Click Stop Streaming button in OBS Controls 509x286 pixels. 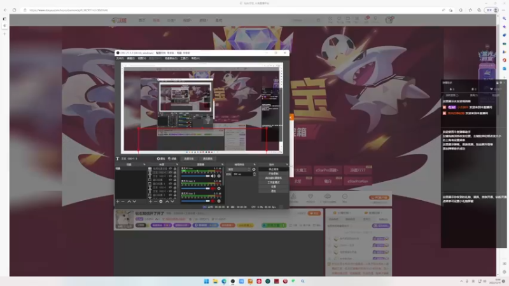point(274,169)
